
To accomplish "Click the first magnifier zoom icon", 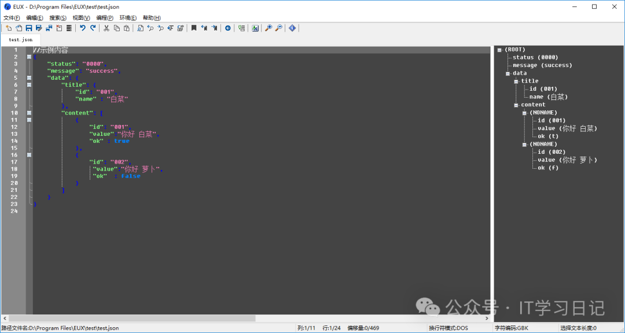I will [x=268, y=28].
